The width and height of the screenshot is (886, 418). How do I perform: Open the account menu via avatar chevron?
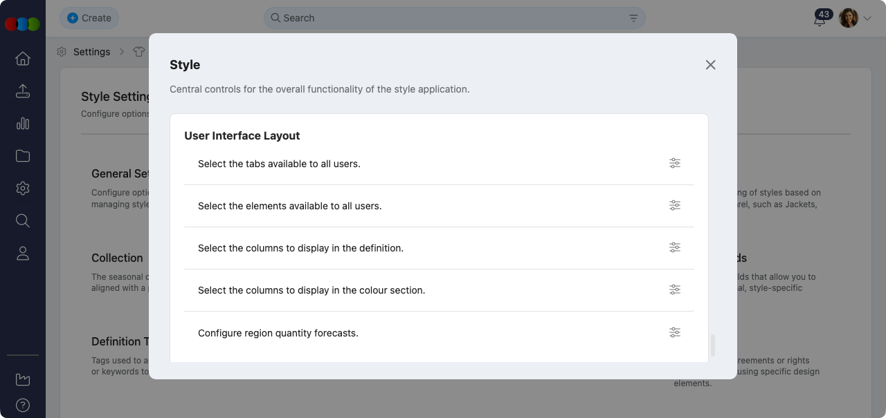click(867, 17)
